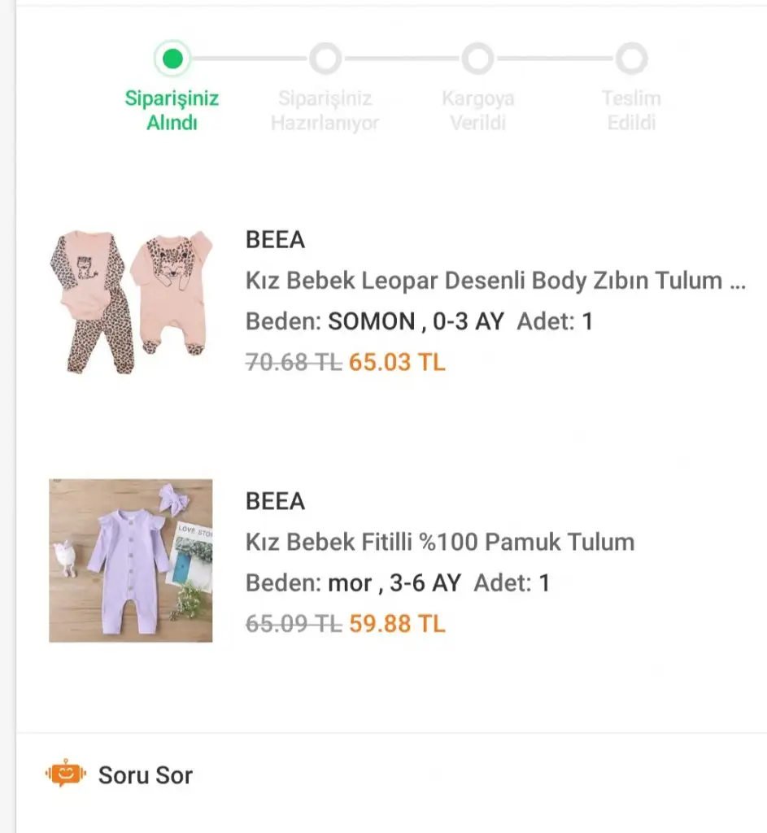767x833 pixels.
Task: Open the purple cotton romper product thumbnail
Action: 130,560
